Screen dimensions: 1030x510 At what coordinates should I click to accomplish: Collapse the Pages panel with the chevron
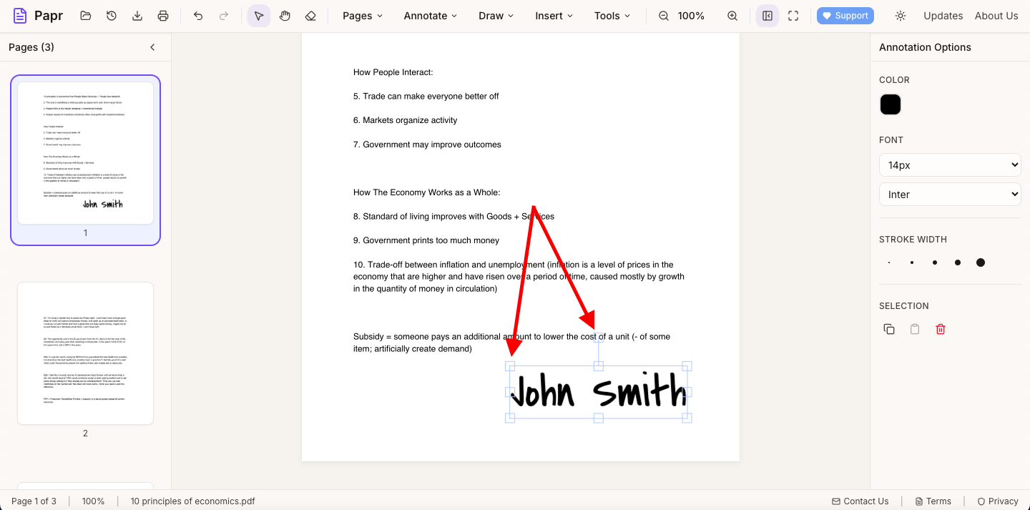click(x=152, y=46)
